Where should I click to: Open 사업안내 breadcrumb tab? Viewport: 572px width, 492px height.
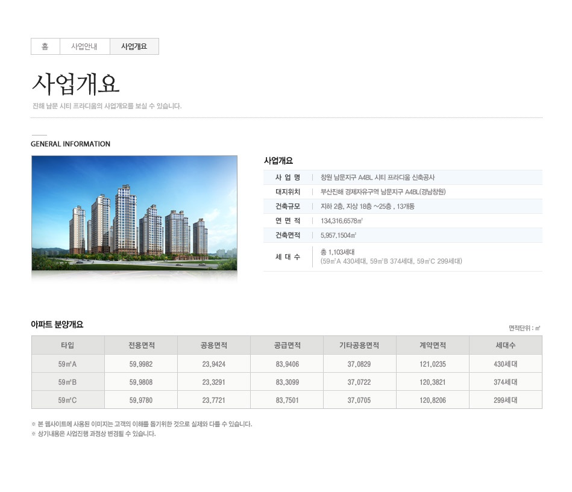(84, 46)
